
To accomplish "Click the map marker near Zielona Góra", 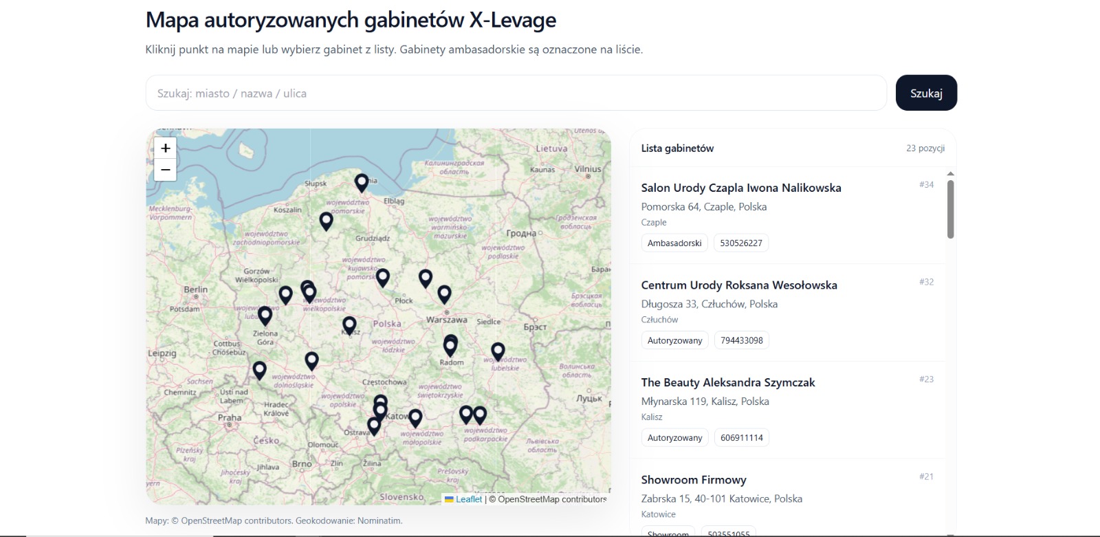I will (x=265, y=316).
